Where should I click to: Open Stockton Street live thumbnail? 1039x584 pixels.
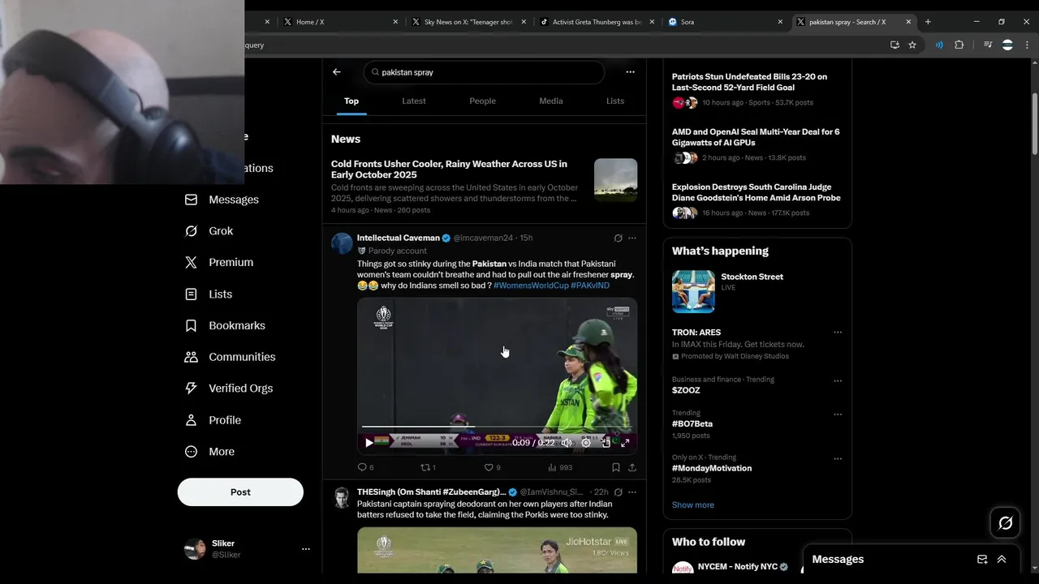coord(693,291)
